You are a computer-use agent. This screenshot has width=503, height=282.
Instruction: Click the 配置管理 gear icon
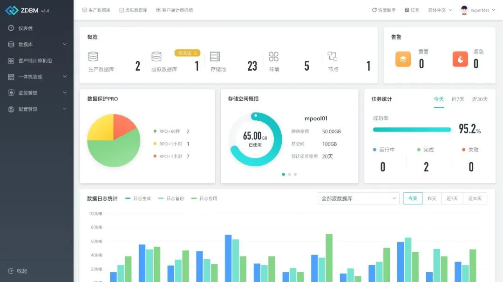click(11, 109)
